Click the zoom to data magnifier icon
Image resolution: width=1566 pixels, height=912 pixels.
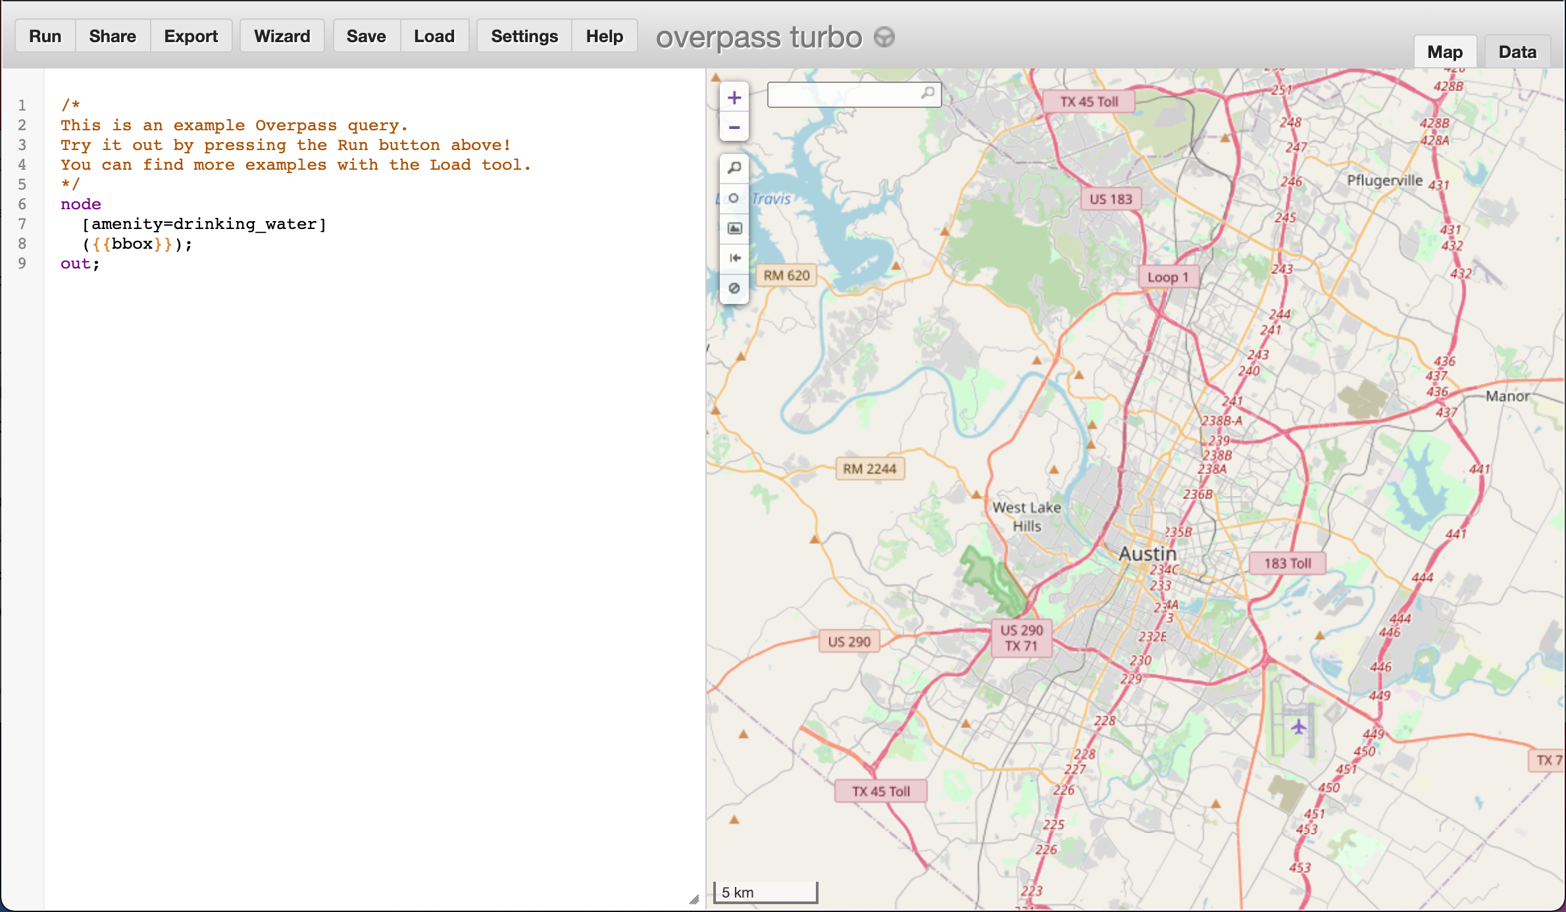[x=734, y=168]
